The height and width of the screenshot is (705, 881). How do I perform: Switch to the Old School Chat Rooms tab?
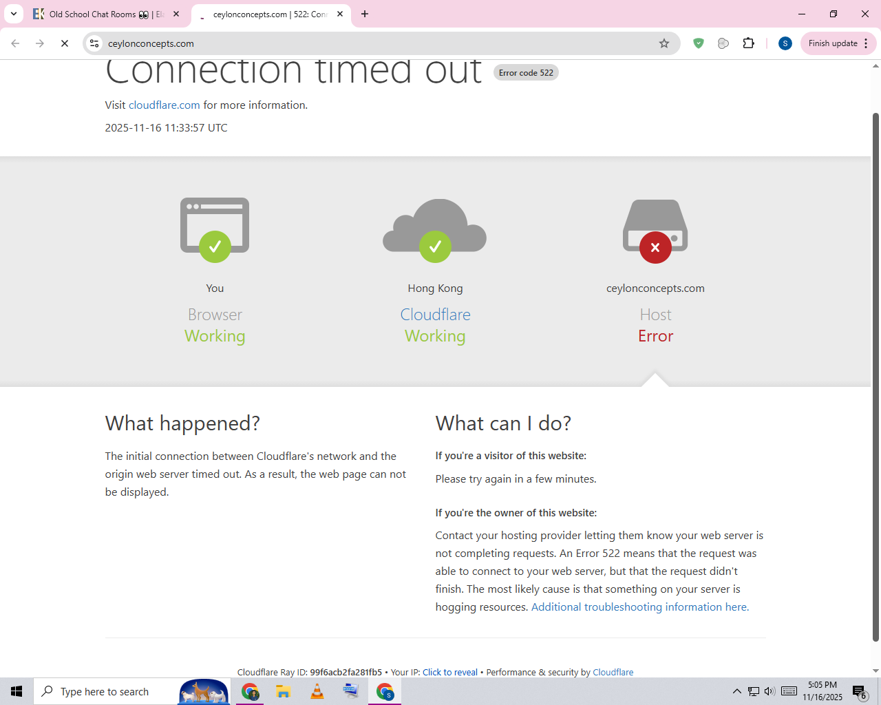point(107,14)
